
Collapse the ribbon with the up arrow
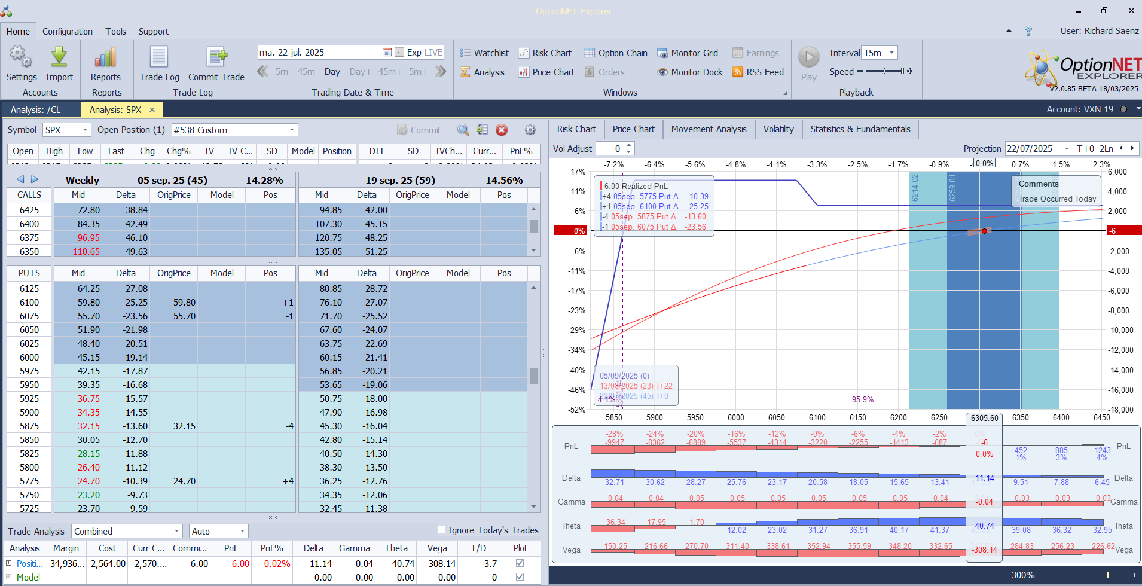(x=1009, y=30)
